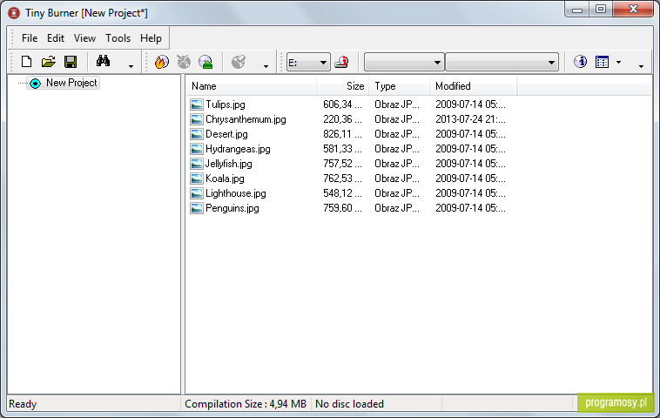Viewport: 660px width, 418px height.
Task: Click the Ready status text
Action: [x=23, y=404]
